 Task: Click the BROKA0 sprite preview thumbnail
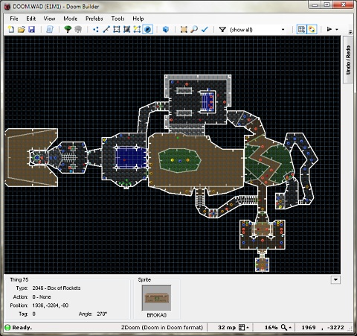tap(156, 298)
